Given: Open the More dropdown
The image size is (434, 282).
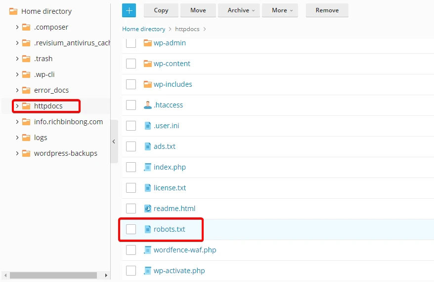Looking at the screenshot, I should 280,10.
